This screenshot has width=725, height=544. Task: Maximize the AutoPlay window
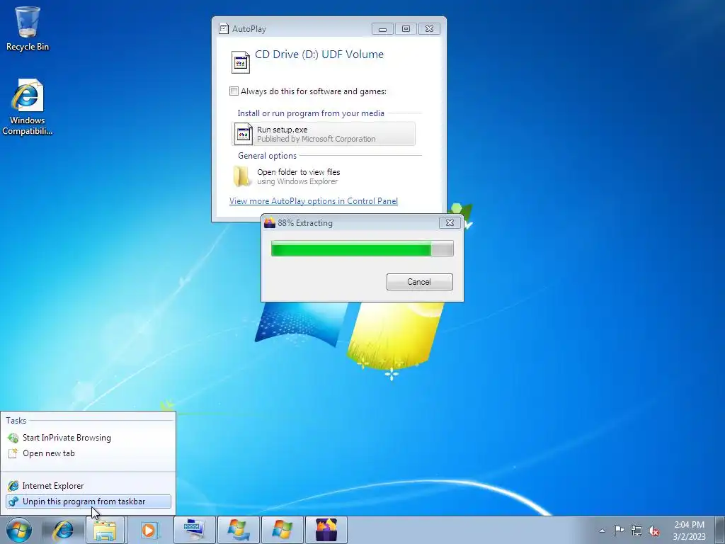pos(406,29)
